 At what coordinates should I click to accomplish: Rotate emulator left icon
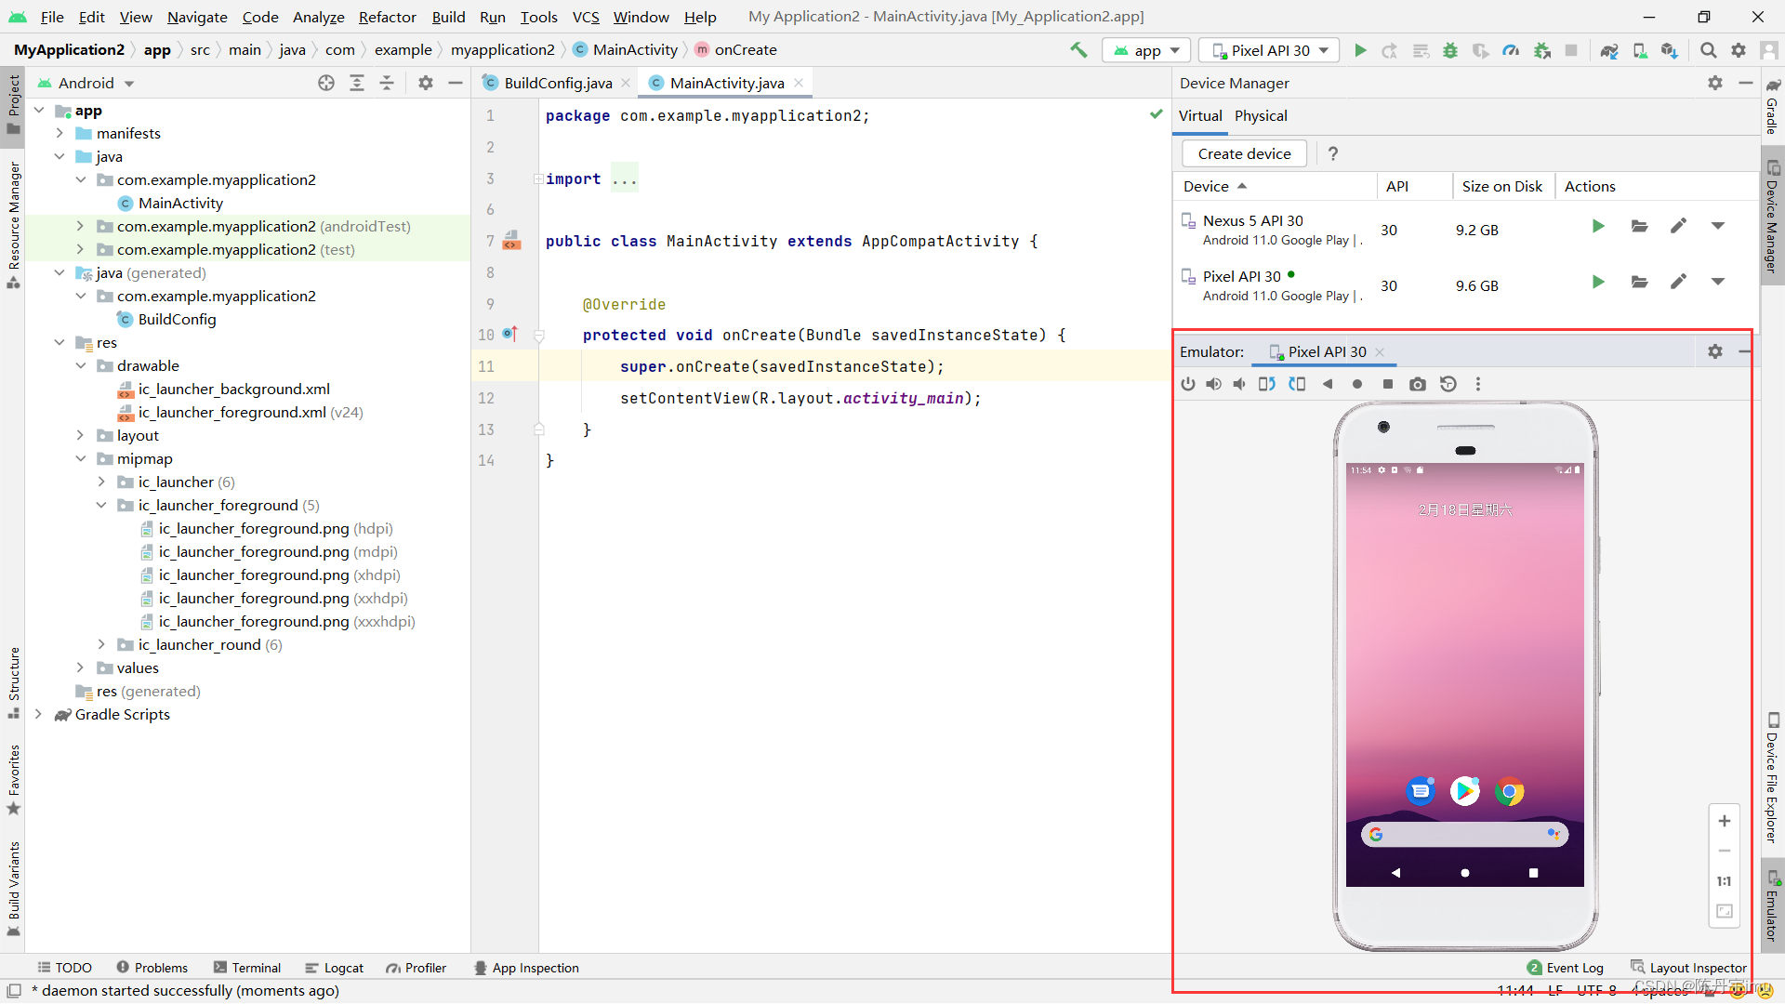click(1266, 384)
